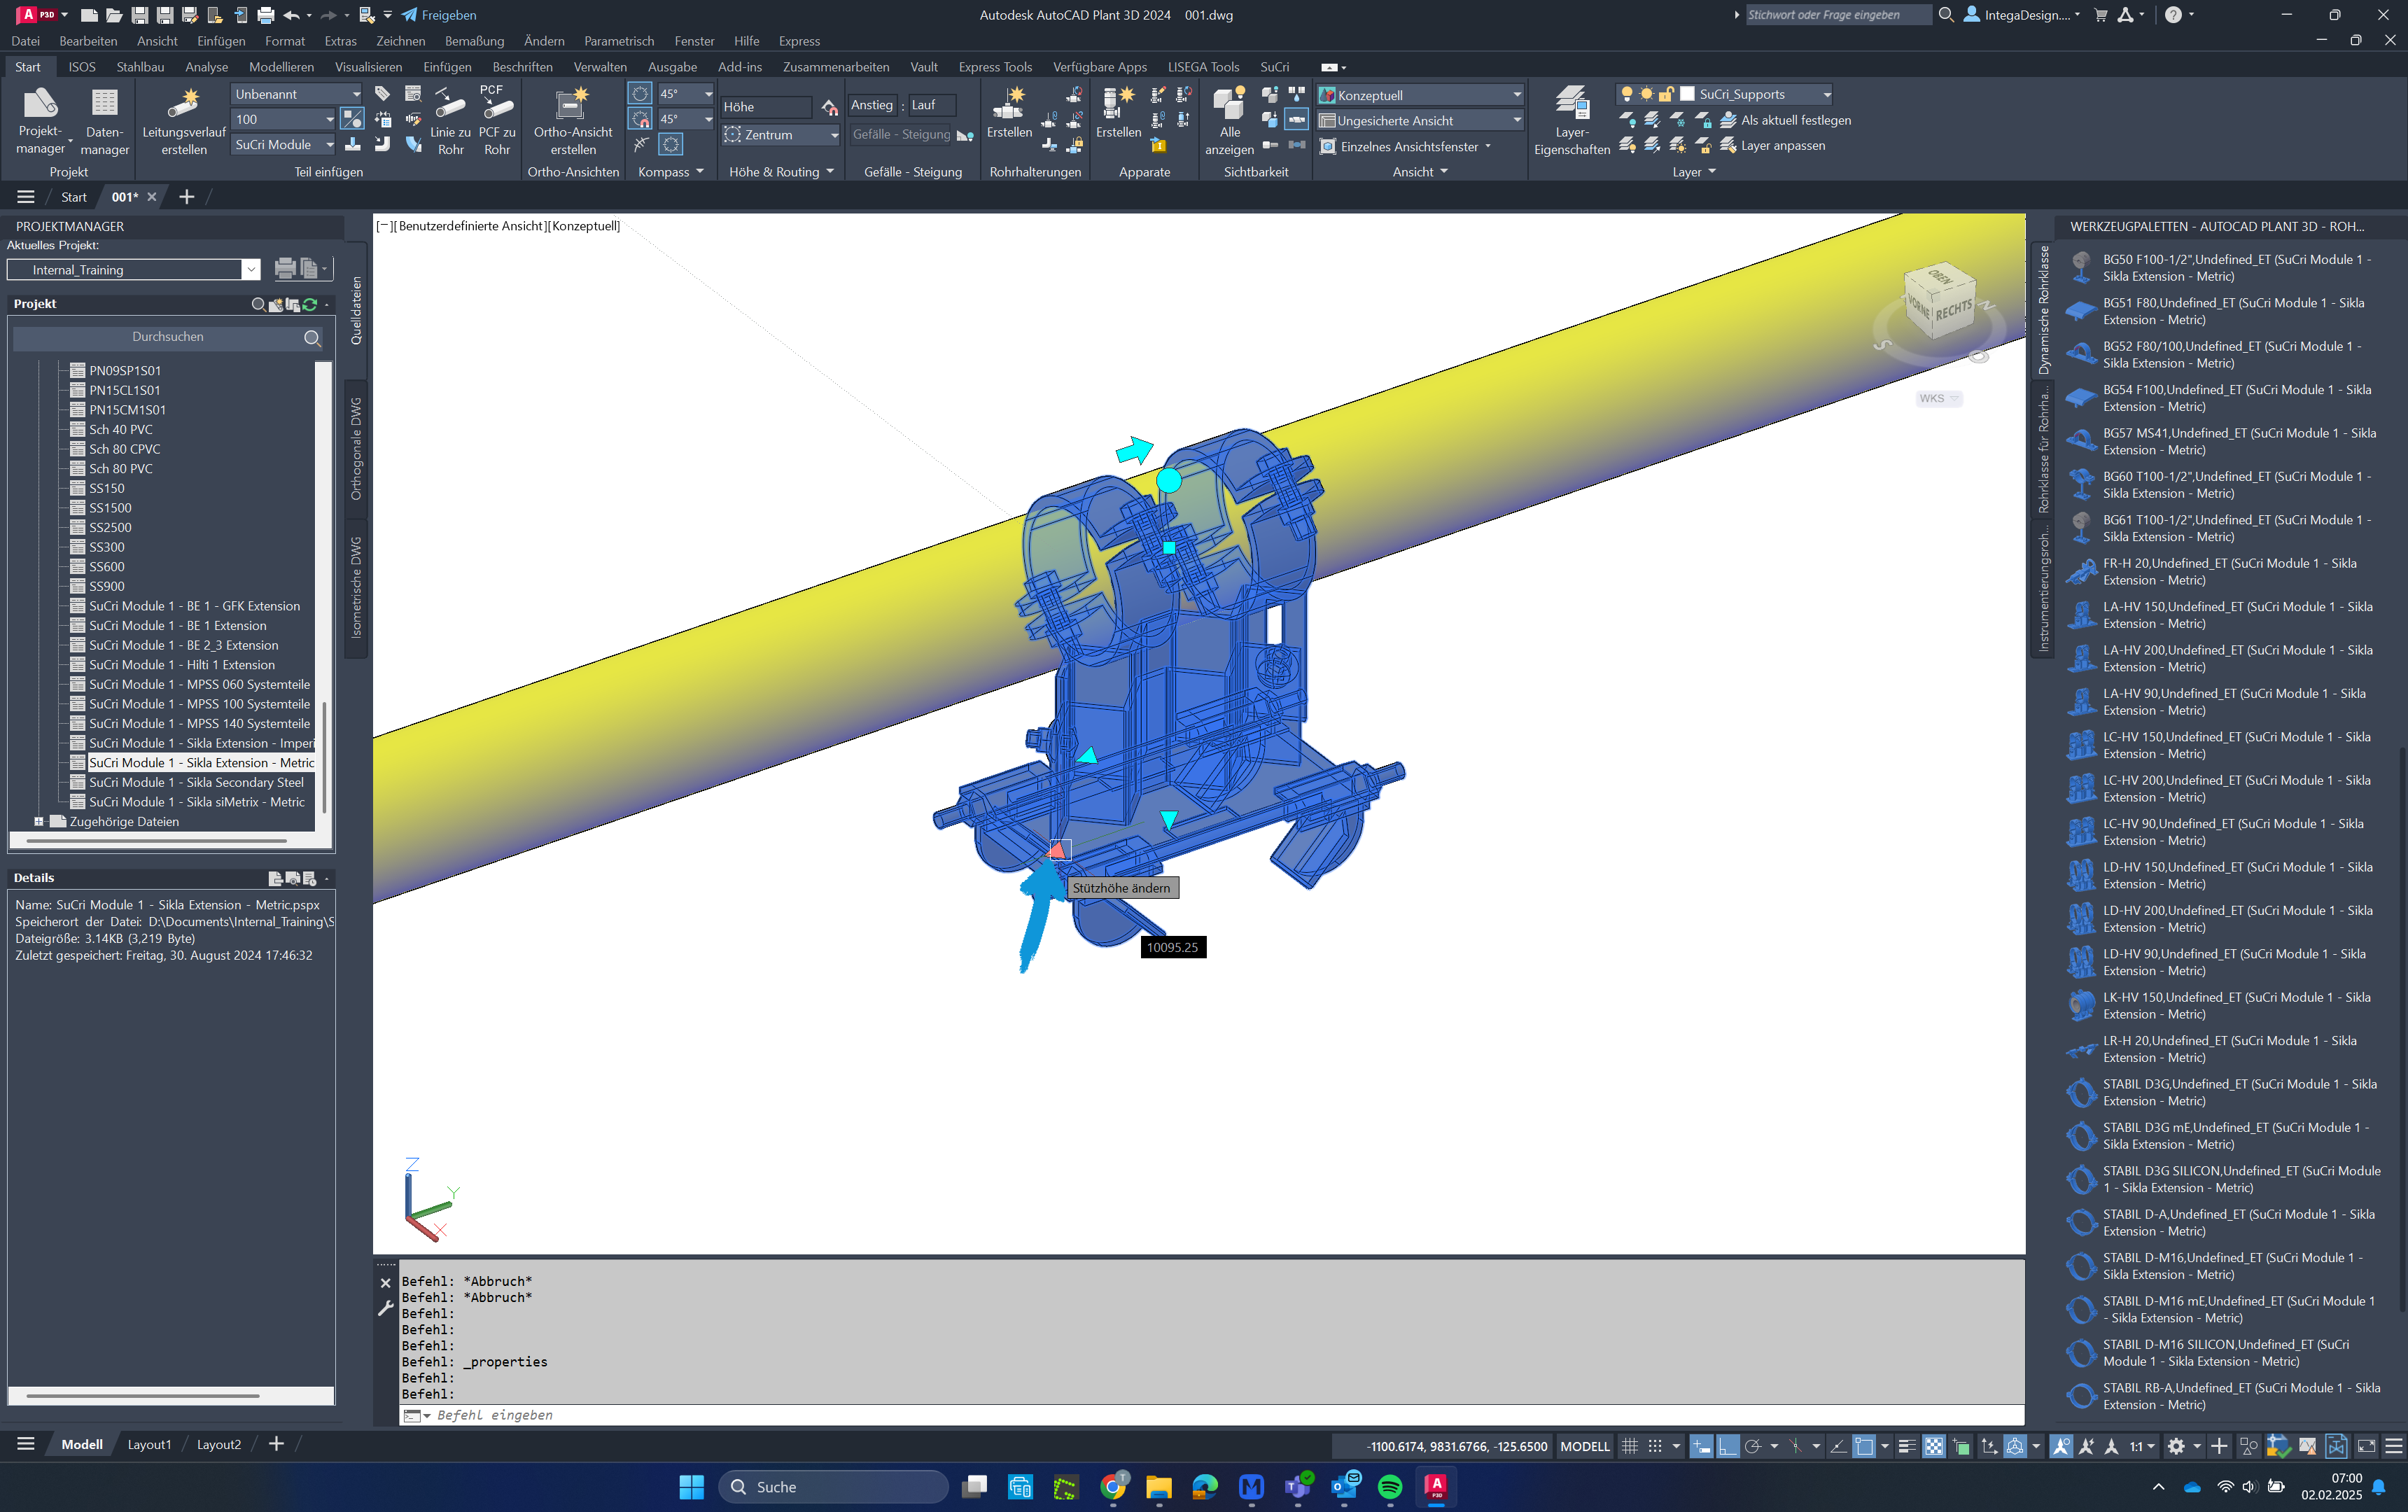Click the status bar customization hamburger icon
Viewport: 2408px width, 1512px height.
coord(2393,1446)
